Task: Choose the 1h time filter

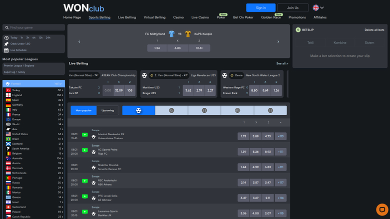Action: pos(21,38)
